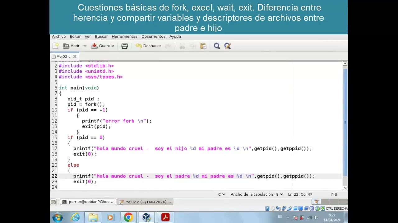Image resolution: width=398 pixels, height=223 pixels.
Task: Open find-and-replace icon
Action: (227, 46)
